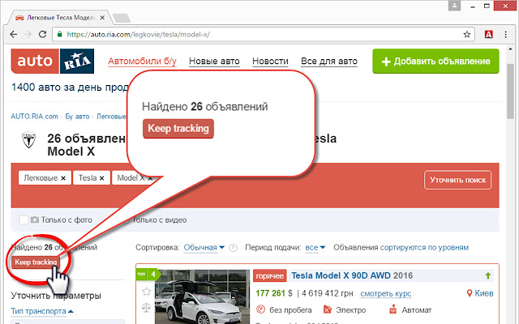Screen dimensions: 519x324
Task: Tick the Только с фото checkbox
Action: [x=24, y=220]
